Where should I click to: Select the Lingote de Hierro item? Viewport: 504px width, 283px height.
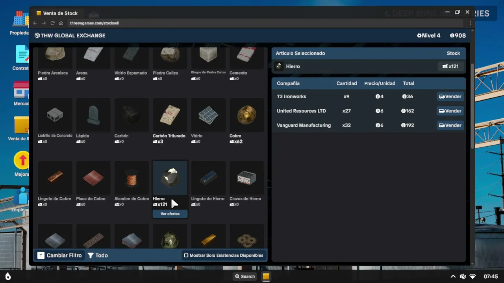pos(208,178)
